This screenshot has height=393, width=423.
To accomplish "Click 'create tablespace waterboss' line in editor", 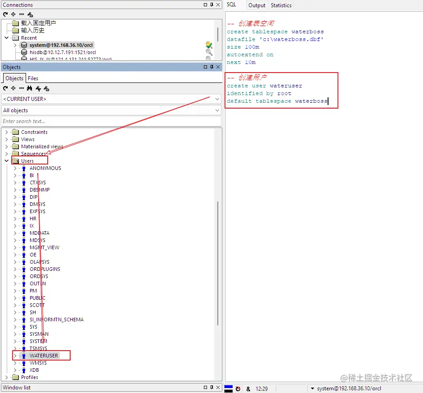I will tap(275, 32).
